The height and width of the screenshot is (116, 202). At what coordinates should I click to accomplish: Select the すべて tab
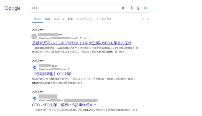pyautogui.click(x=38, y=19)
